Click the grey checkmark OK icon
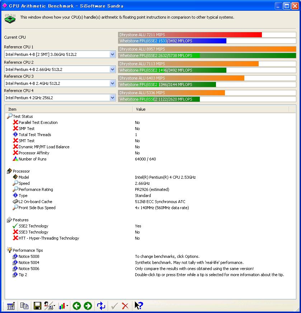 coord(114,306)
